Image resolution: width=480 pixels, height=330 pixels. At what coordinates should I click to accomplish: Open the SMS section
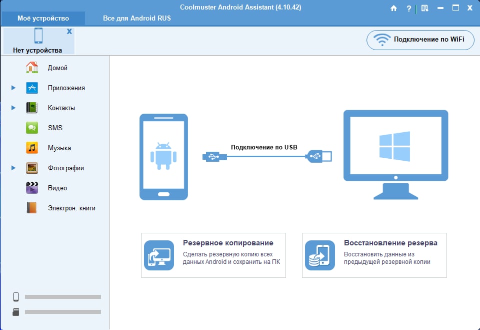[x=55, y=128]
